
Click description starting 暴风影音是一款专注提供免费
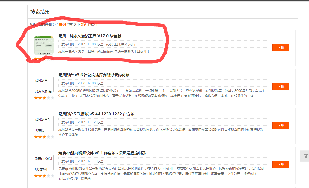click(162, 132)
